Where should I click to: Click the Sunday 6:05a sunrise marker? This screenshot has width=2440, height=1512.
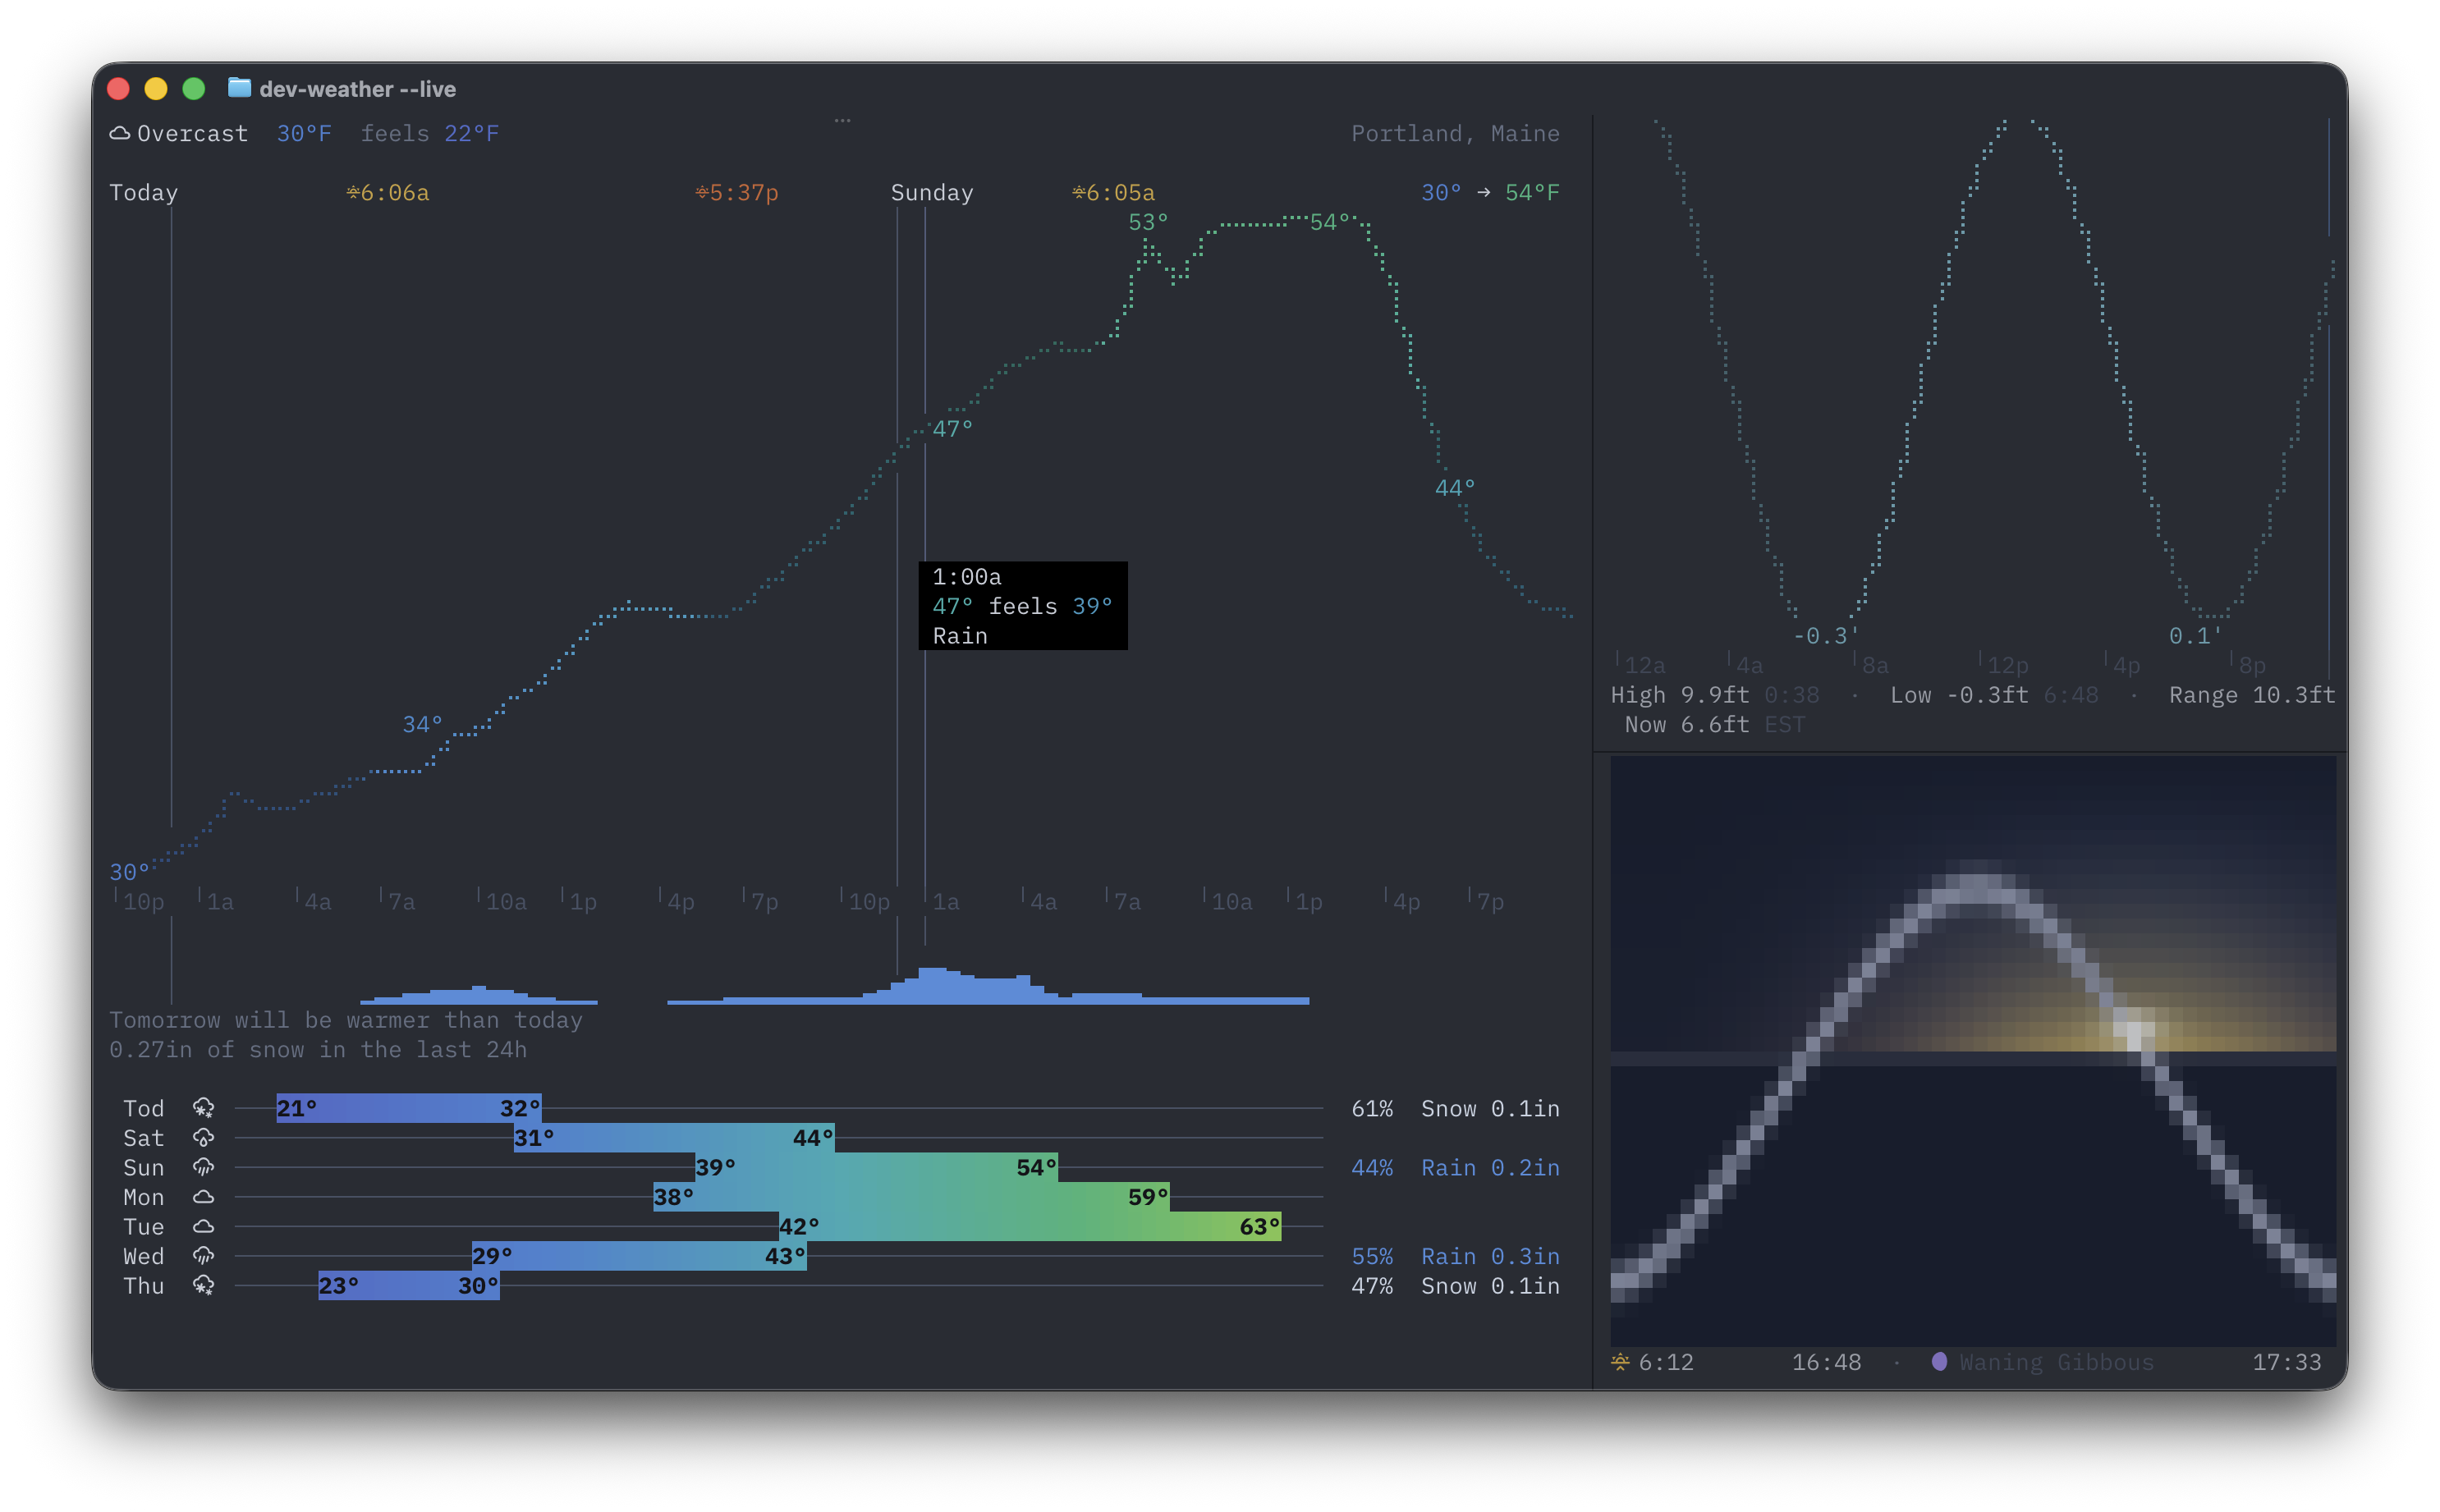pyautogui.click(x=1114, y=192)
